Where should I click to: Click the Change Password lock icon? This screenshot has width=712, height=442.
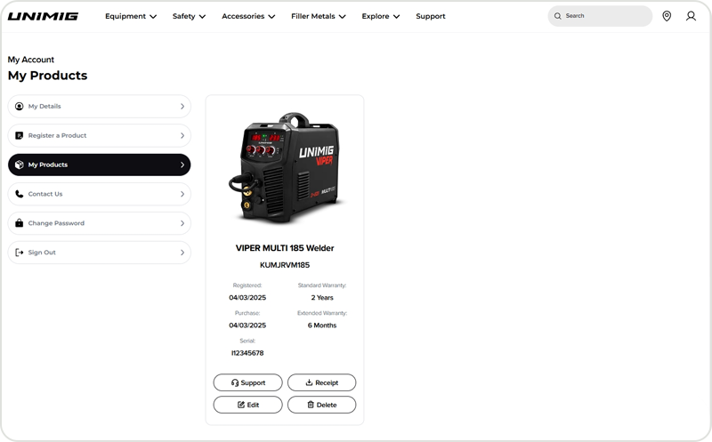click(x=20, y=223)
